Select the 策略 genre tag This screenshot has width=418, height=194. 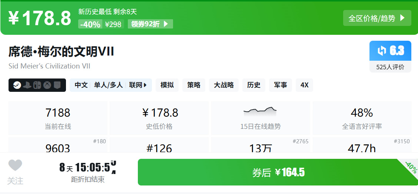click(x=194, y=85)
